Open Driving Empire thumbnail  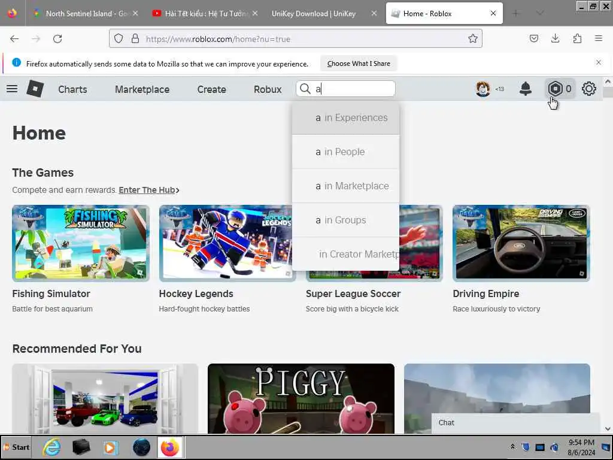521,243
